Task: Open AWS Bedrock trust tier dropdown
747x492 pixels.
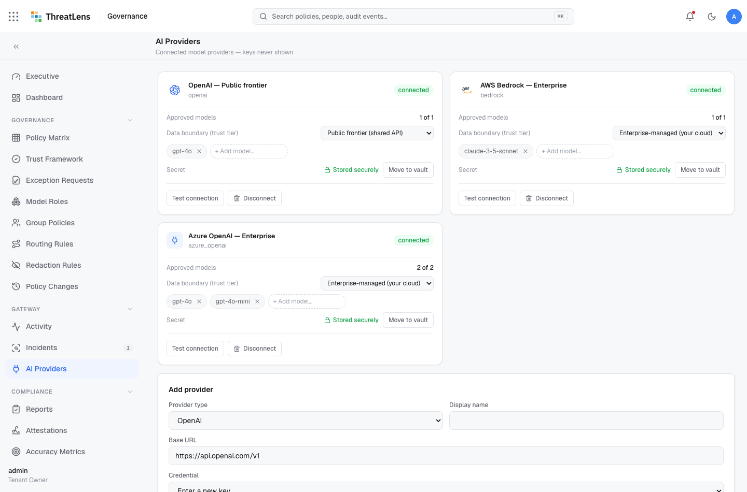Action: point(669,133)
